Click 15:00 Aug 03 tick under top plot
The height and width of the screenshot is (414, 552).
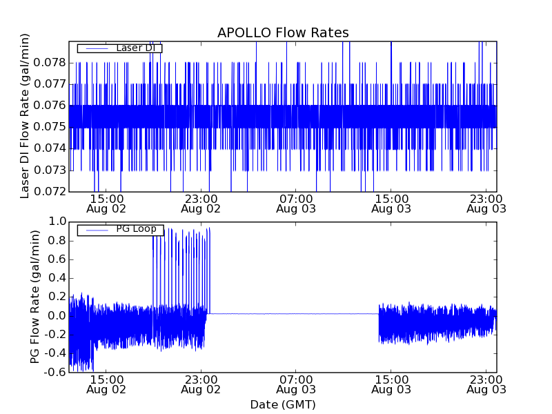pos(391,203)
